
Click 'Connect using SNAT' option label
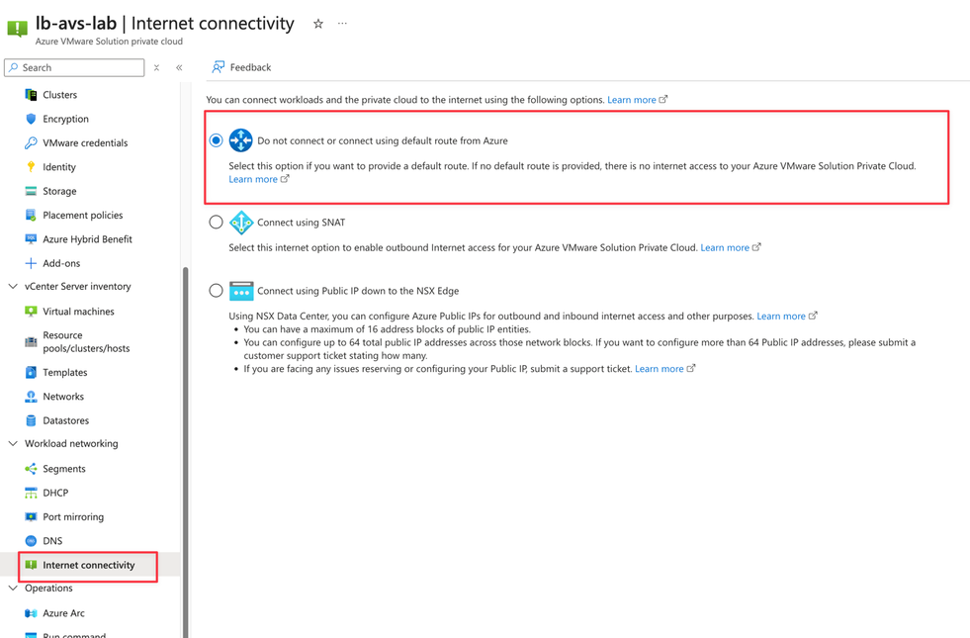(x=302, y=223)
